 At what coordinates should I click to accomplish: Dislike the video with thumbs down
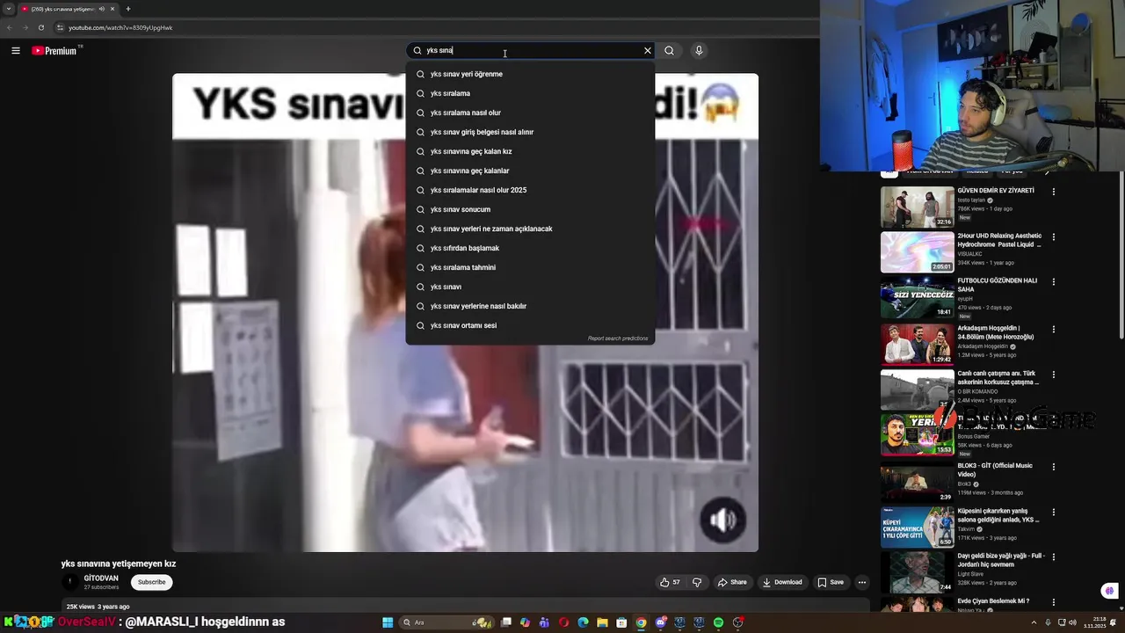(697, 582)
